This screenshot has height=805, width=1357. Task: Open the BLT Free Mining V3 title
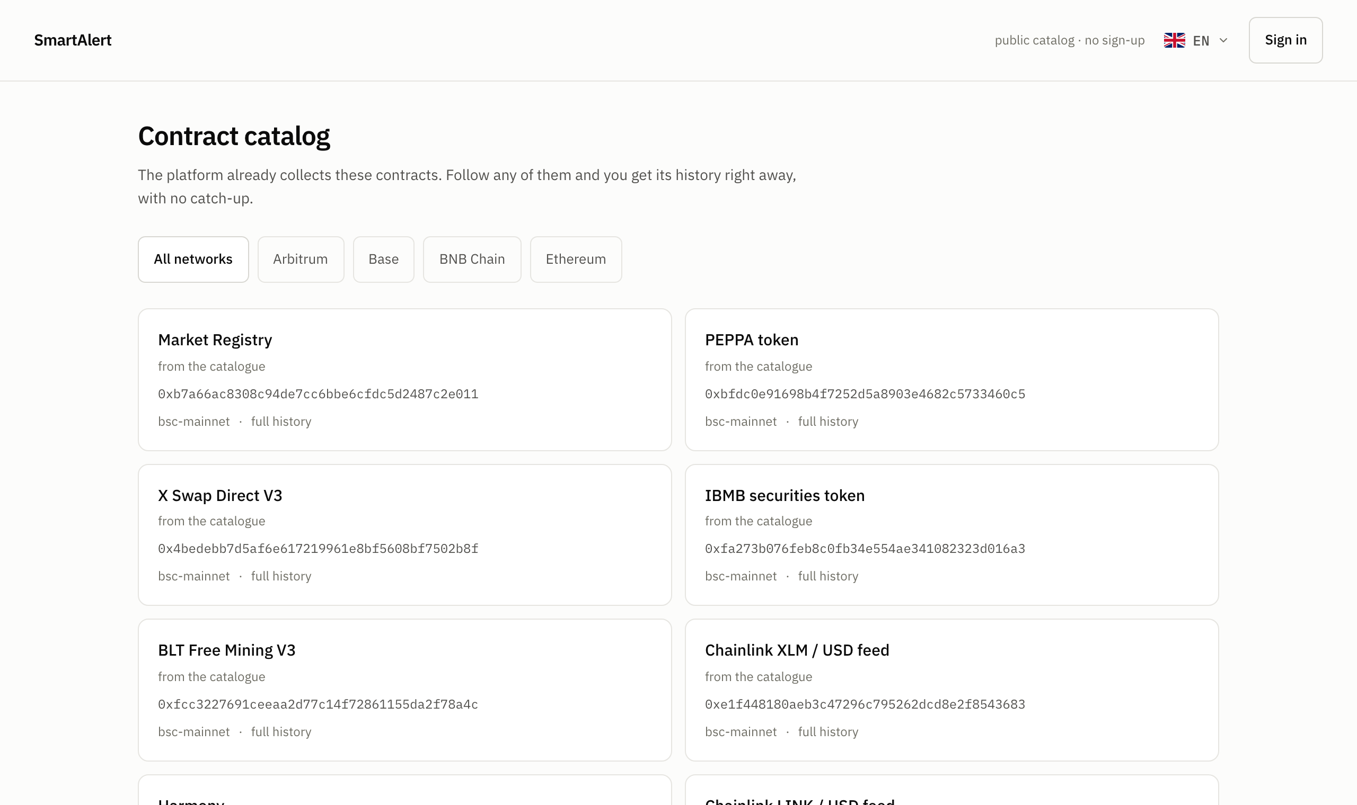click(226, 650)
